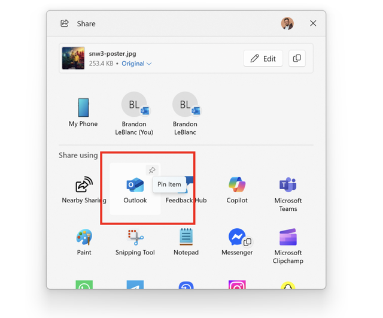Click the Share title icon
Viewport: 383px width, 318px height.
(65, 23)
